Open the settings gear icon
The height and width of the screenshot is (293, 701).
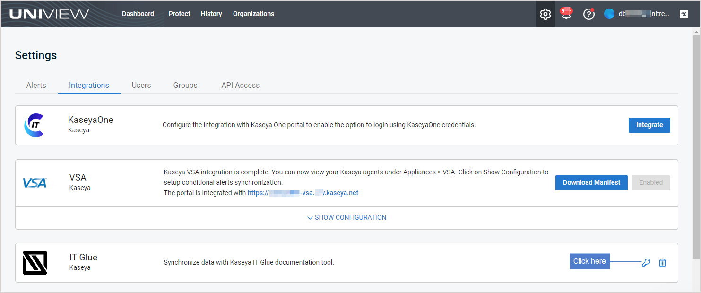[545, 14]
